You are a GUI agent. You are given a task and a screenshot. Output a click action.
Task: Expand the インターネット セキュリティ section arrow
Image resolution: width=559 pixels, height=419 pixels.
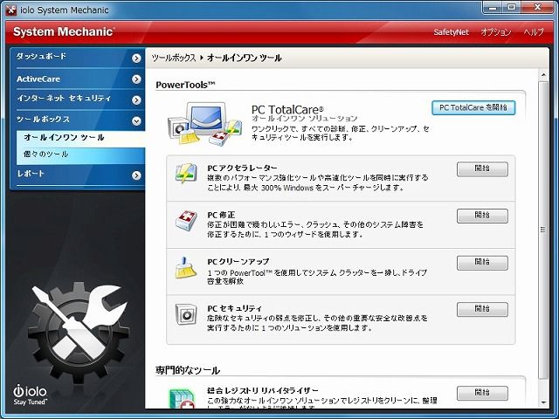click(x=136, y=100)
